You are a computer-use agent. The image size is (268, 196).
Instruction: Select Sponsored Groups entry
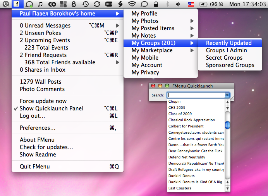pos(230,65)
